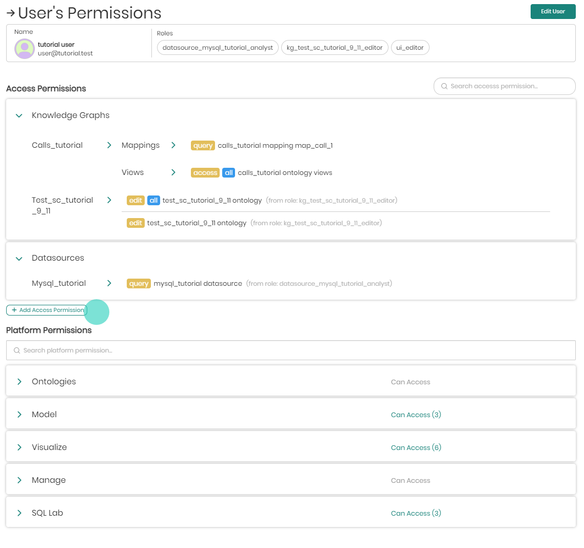Toggle the query badge on mysql_tutorial datasource
Viewport: 584px width, 548px height.
coord(139,283)
